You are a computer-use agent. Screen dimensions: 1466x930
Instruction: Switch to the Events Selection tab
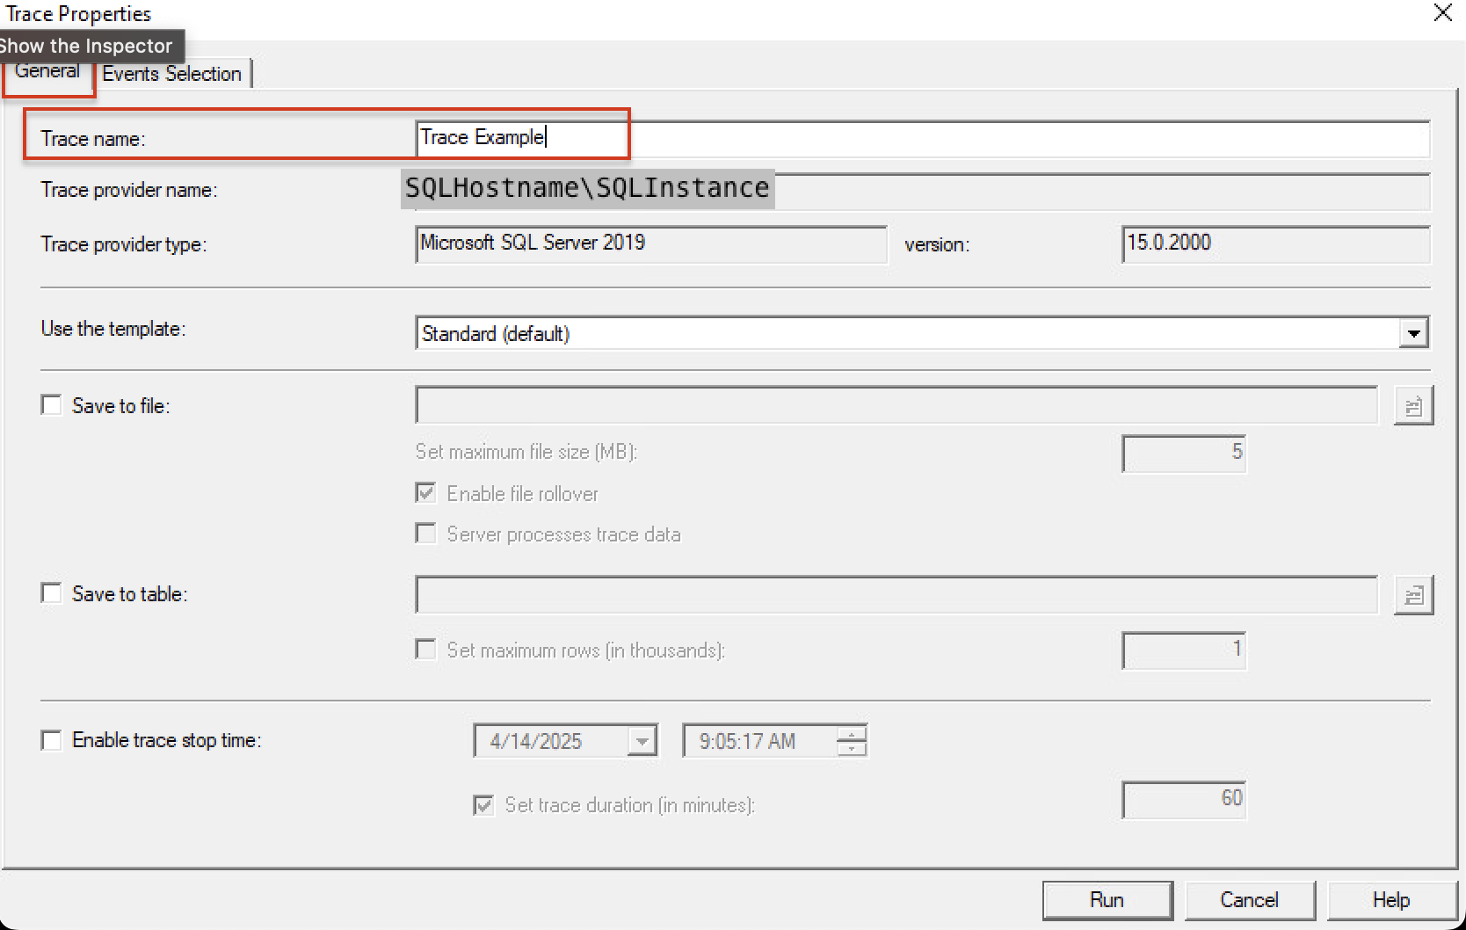coord(171,74)
